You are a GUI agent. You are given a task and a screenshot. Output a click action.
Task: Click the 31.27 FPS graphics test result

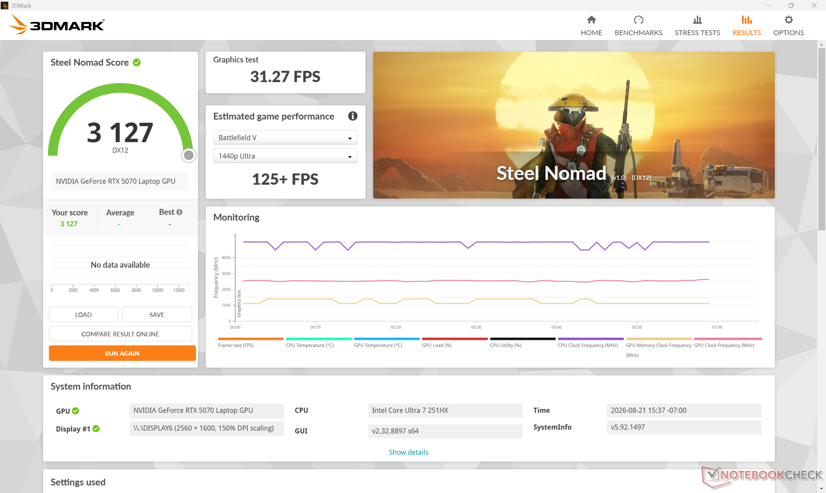[x=285, y=76]
